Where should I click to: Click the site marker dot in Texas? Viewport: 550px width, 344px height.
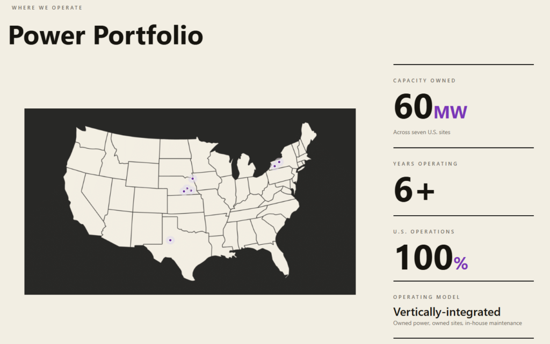click(x=170, y=240)
